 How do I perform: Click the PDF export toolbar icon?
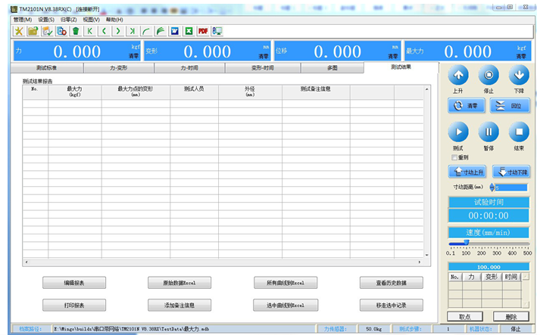coord(203,31)
